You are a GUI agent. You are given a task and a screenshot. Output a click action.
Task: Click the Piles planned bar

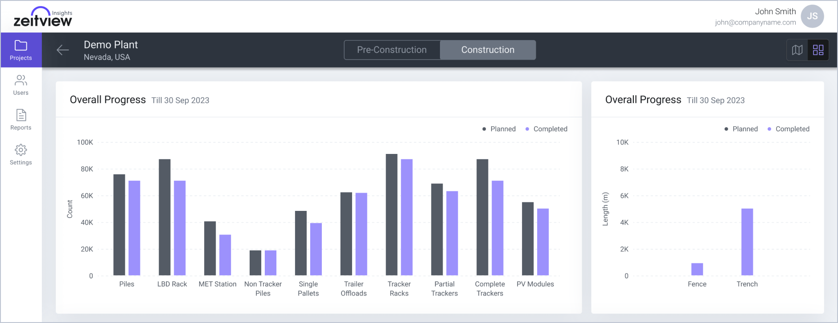click(x=119, y=225)
